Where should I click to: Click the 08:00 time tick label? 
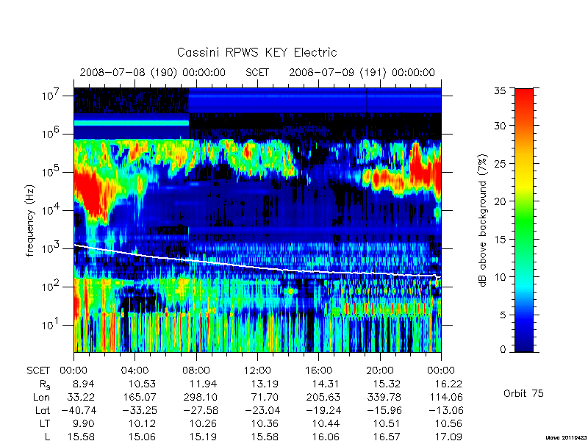point(196,371)
